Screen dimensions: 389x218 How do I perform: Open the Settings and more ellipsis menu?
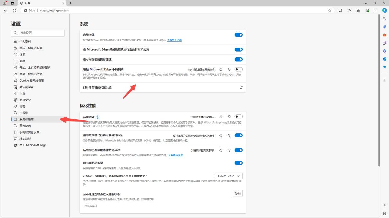point(376,10)
